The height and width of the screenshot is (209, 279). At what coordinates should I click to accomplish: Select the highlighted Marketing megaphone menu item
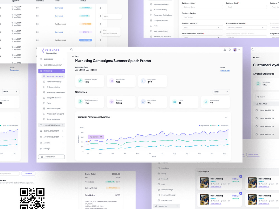[52, 71]
